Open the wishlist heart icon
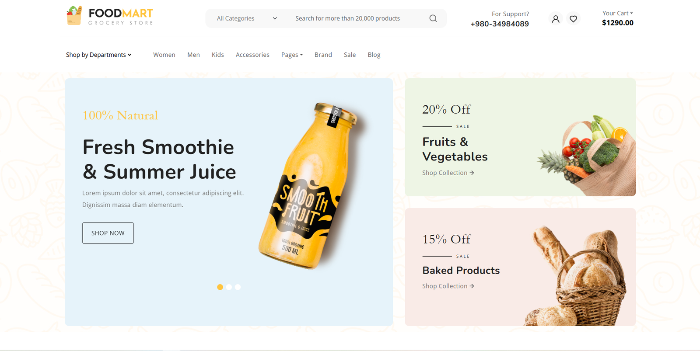This screenshot has width=700, height=351. point(573,19)
